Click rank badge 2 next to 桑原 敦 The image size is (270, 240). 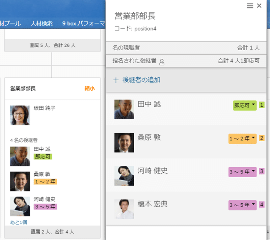pyautogui.click(x=262, y=138)
